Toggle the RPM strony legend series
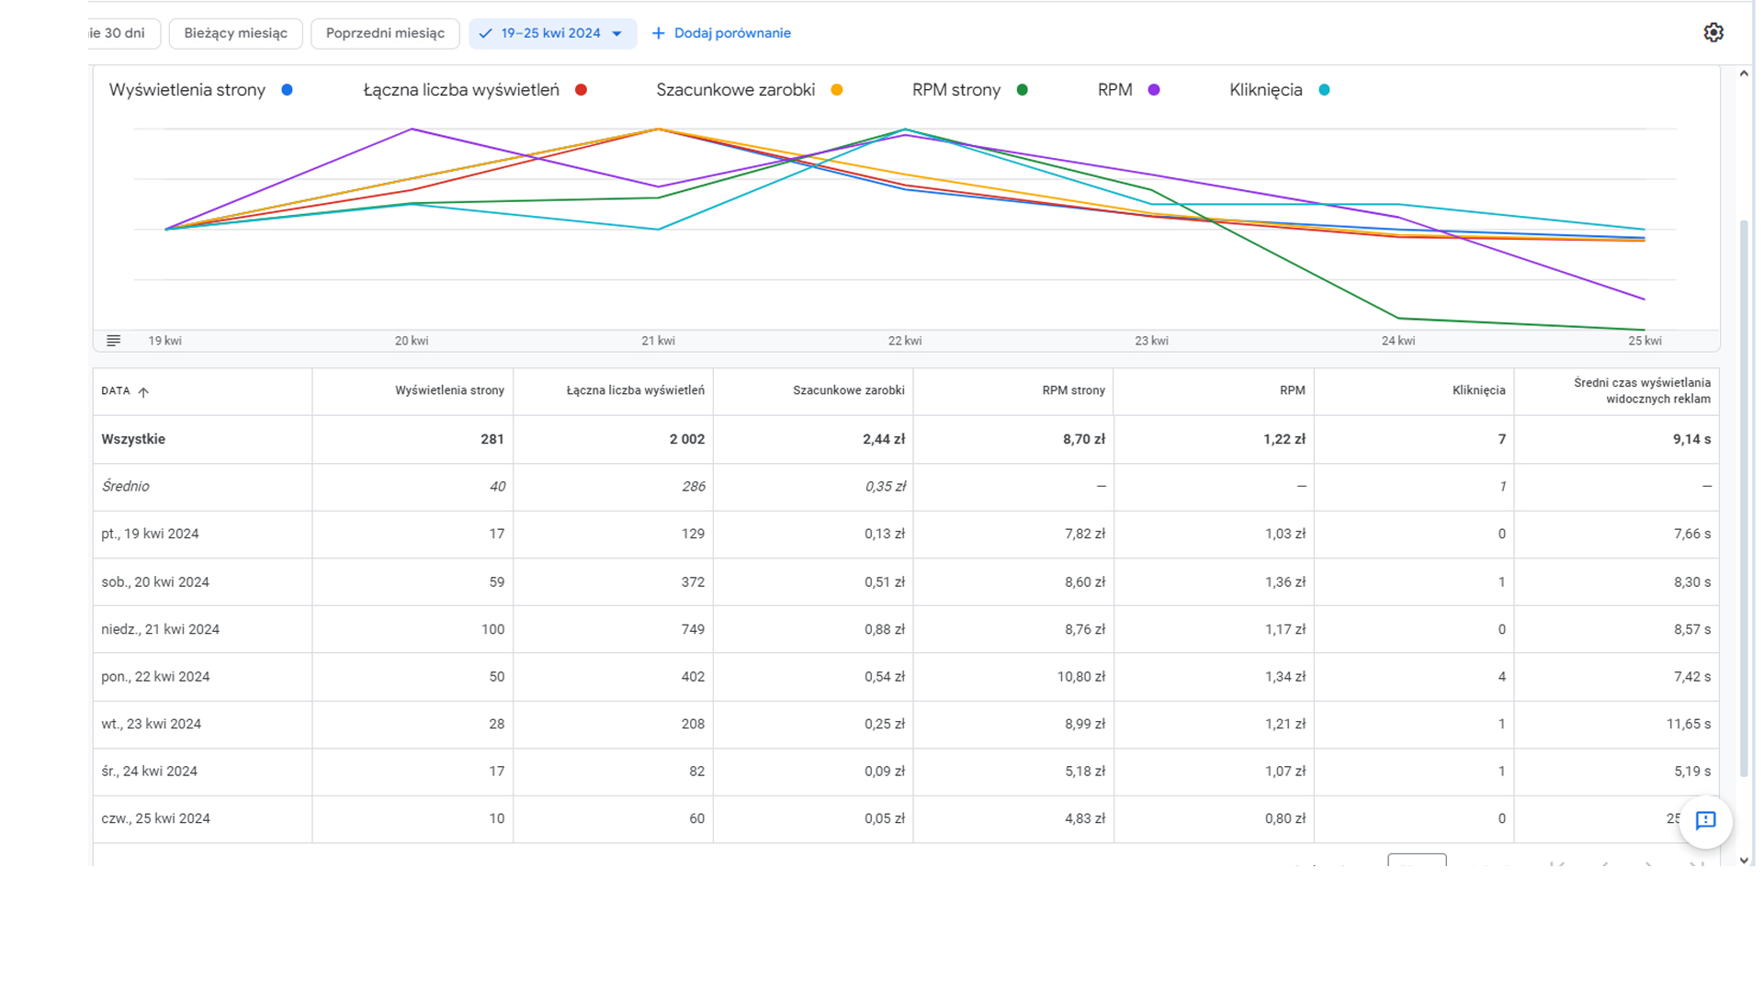 pos(956,90)
